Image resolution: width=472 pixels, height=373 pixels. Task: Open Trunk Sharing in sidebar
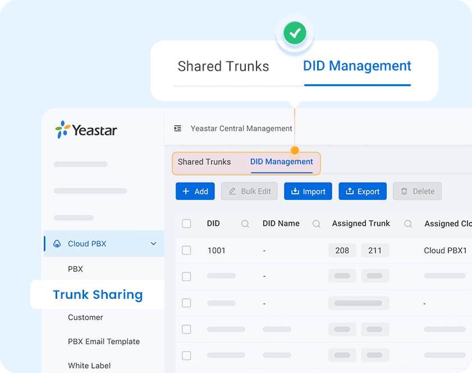coord(98,294)
